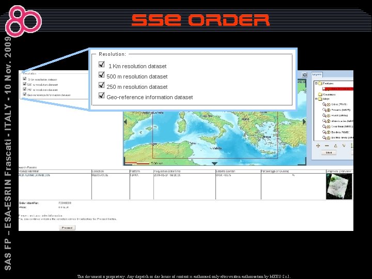Move layer up with the triangle icon
This screenshot has height=279, width=372.
[x=335, y=146]
